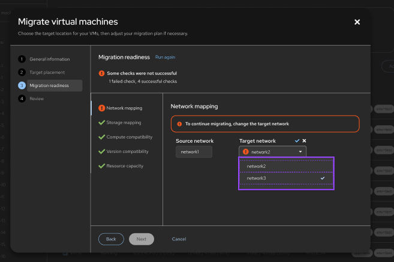Run the readiness checks again
This screenshot has width=394, height=262.
pos(165,57)
